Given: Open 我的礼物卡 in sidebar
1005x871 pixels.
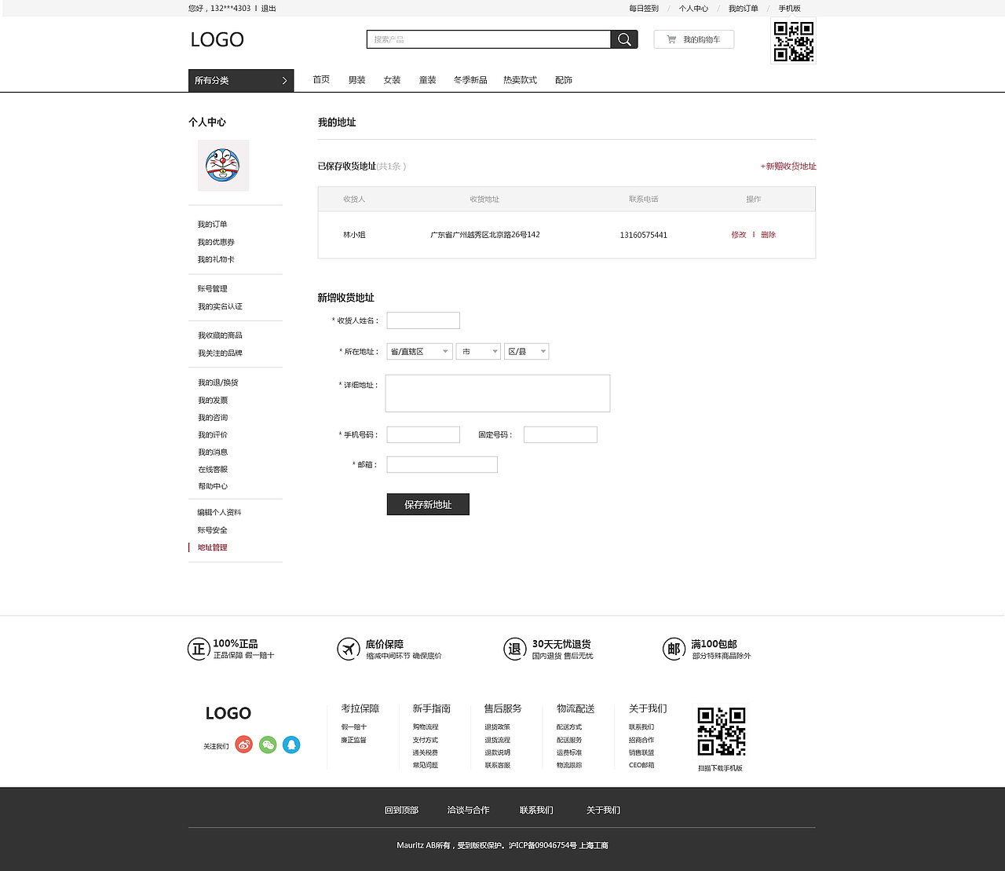Looking at the screenshot, I should tap(216, 260).
